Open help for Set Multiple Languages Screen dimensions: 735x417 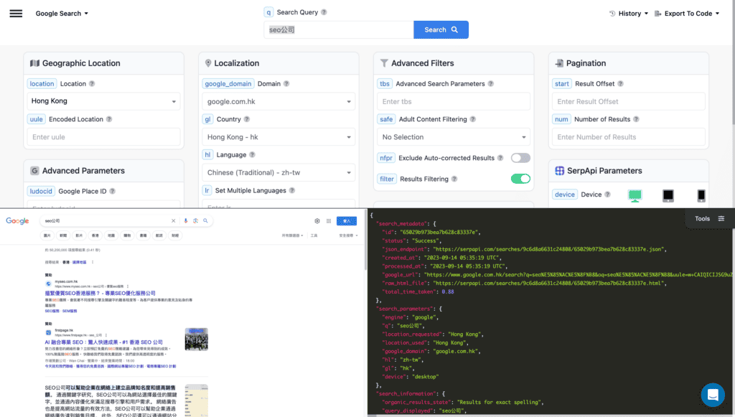[292, 190]
